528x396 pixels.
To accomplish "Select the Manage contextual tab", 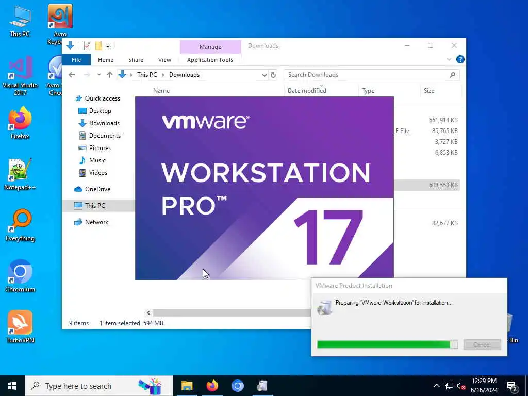I will [x=210, y=47].
